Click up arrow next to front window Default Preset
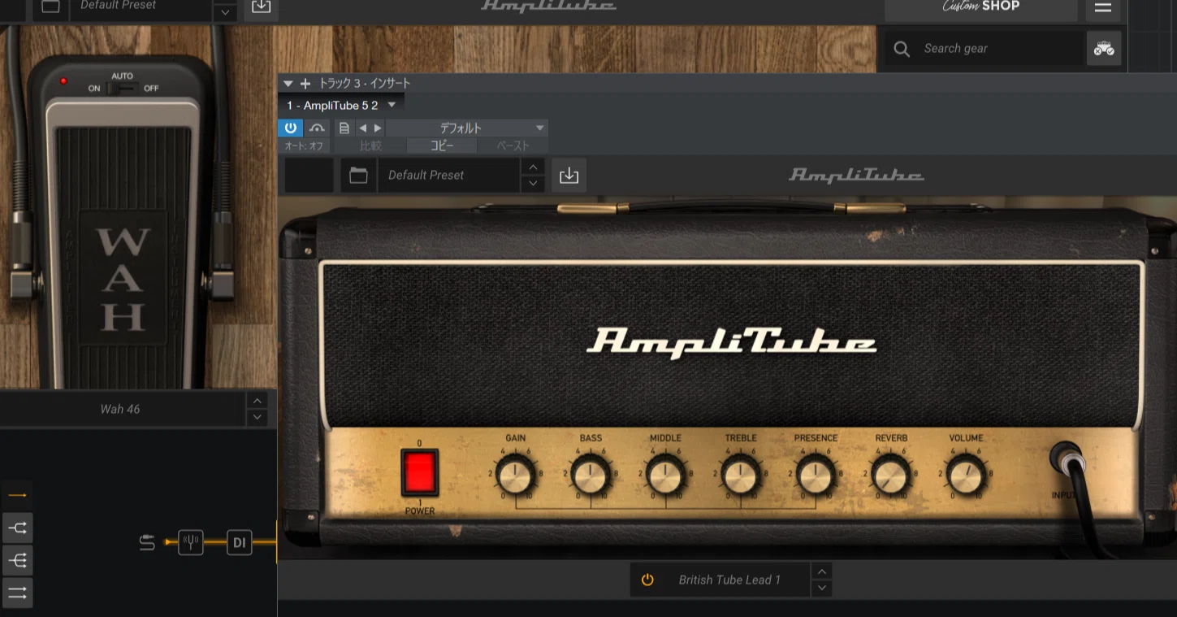The image size is (1177, 617). pos(532,167)
